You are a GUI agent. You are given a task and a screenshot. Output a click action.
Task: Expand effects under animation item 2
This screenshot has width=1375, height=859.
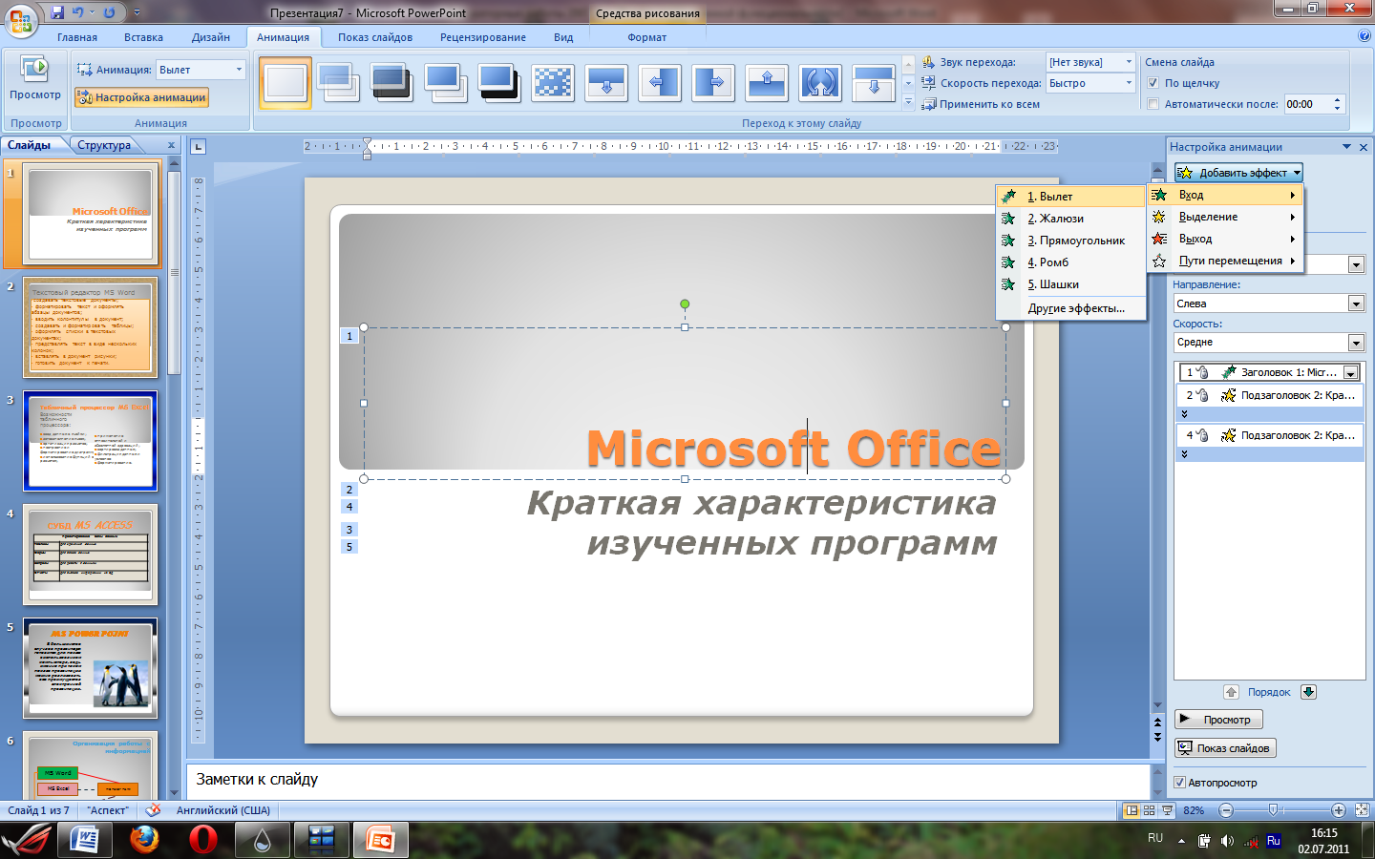pos(1184,414)
